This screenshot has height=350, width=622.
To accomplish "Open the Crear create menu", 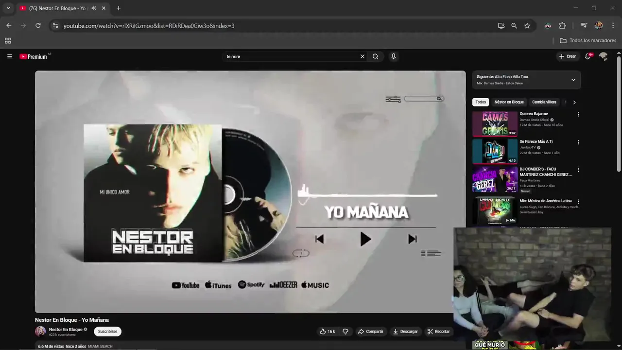I will point(567,56).
